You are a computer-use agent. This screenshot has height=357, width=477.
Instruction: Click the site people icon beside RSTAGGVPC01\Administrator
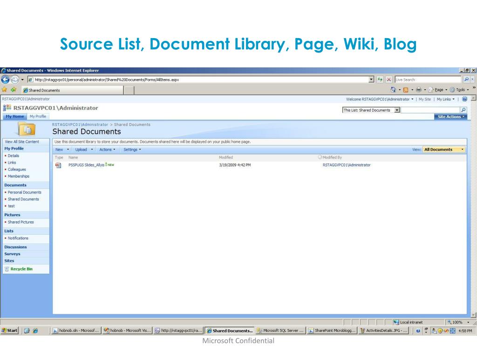(7, 107)
